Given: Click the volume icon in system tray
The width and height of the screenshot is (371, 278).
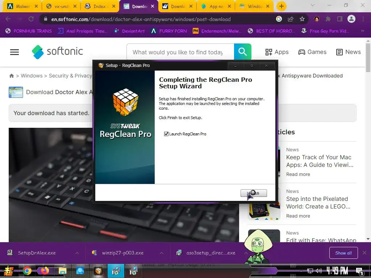Looking at the screenshot, I should (319, 271).
